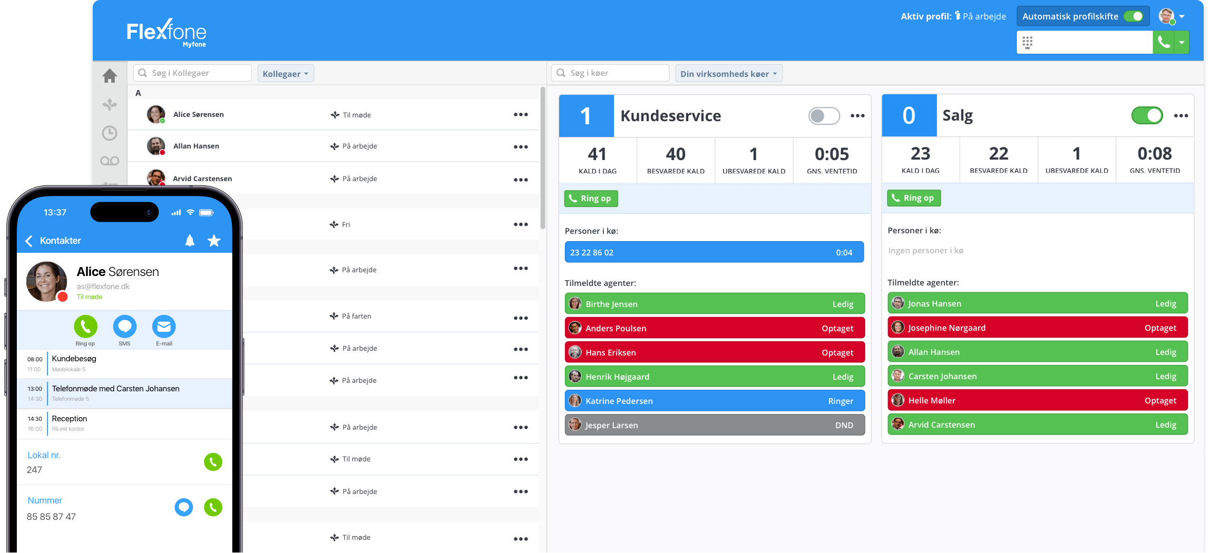Call number 85 85 87 47 on phone
Viewport: 1209px width, 553px height.
(x=213, y=507)
